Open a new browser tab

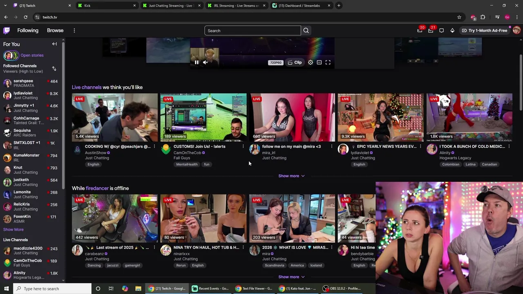339,6
